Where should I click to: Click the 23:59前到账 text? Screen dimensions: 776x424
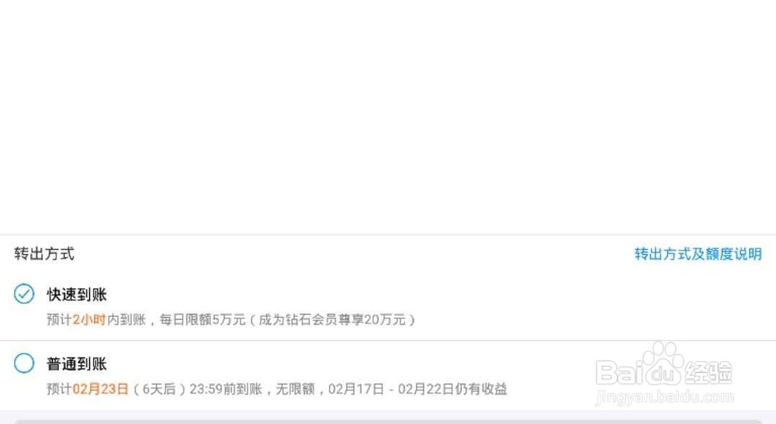pos(226,389)
